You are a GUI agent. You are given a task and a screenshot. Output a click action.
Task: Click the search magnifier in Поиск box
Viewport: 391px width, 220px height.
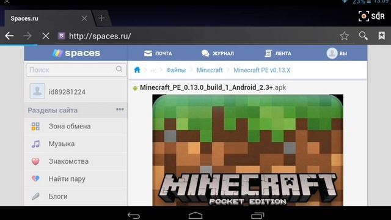[119, 69]
